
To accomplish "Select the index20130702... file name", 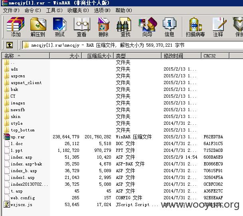I will 29,184.
